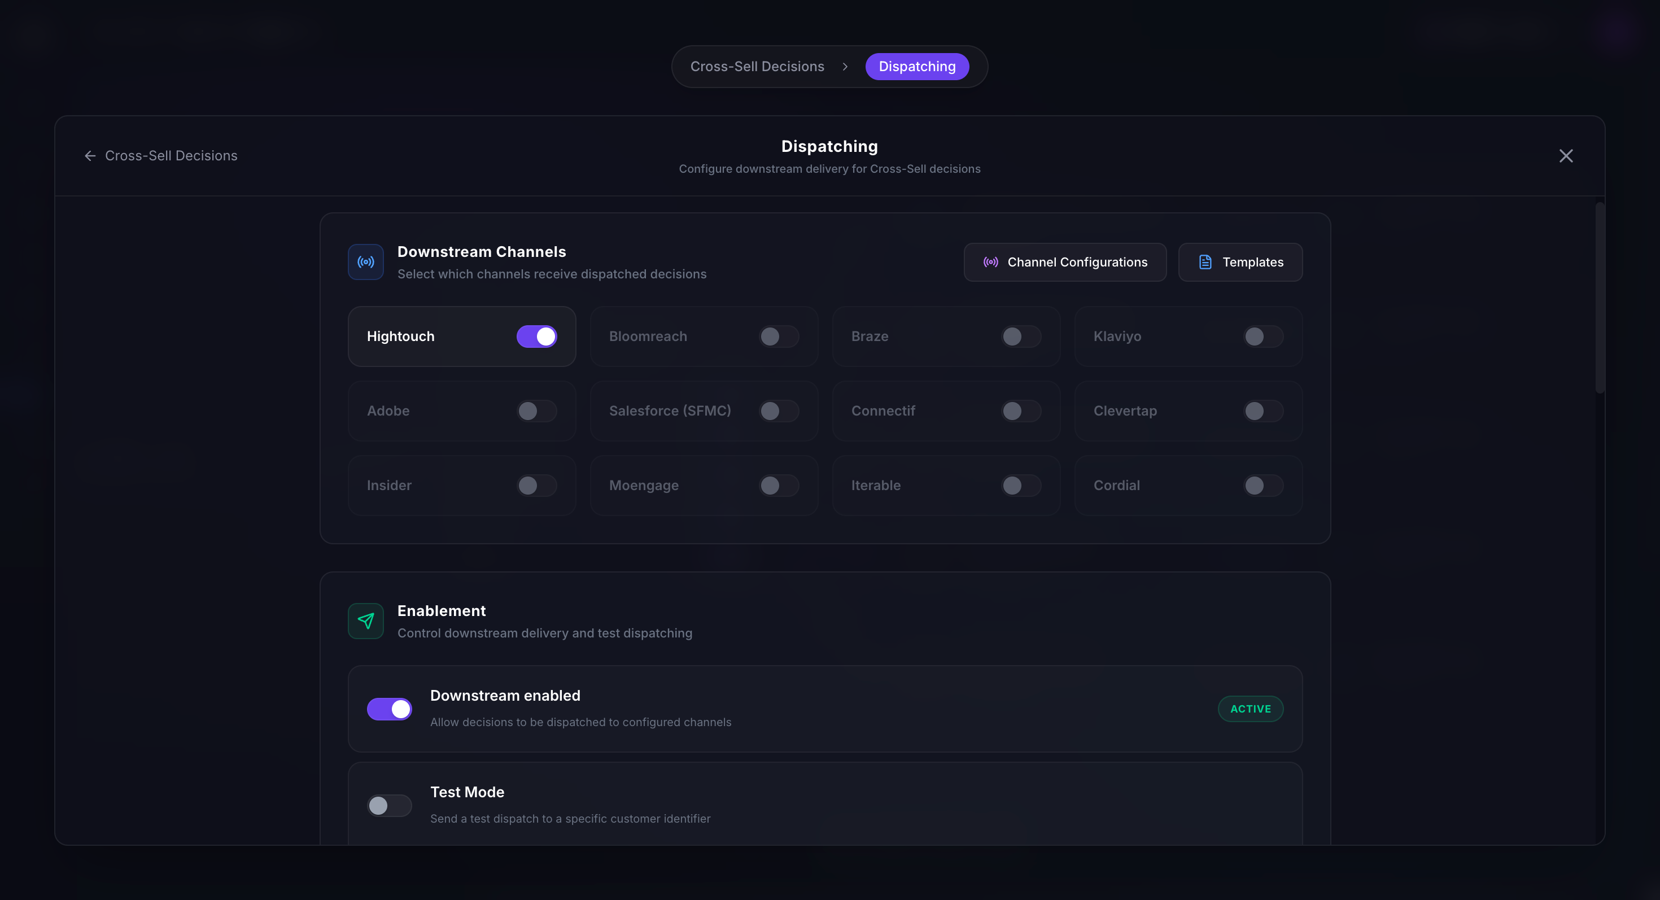Enable the Braze channel toggle
This screenshot has width=1660, height=900.
[x=1021, y=337]
